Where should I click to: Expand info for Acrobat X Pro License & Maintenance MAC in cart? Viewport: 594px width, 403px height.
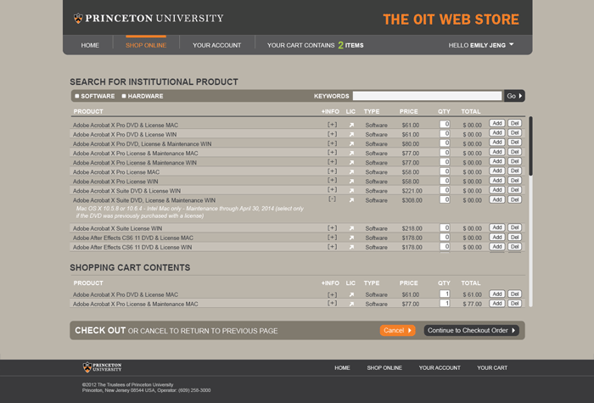pos(332,304)
